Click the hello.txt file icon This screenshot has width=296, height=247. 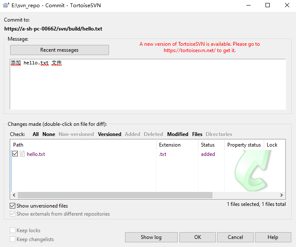(x=22, y=154)
